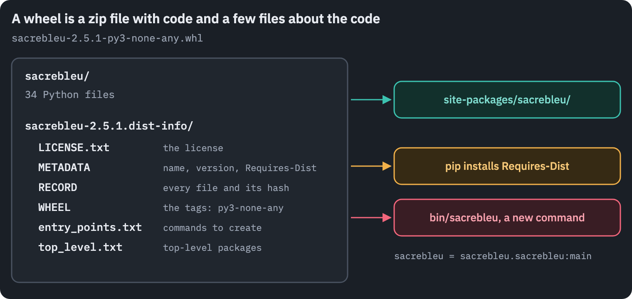The image size is (632, 299).
Task: Click the title "A wheel is a zip file…"
Action: (196, 19)
